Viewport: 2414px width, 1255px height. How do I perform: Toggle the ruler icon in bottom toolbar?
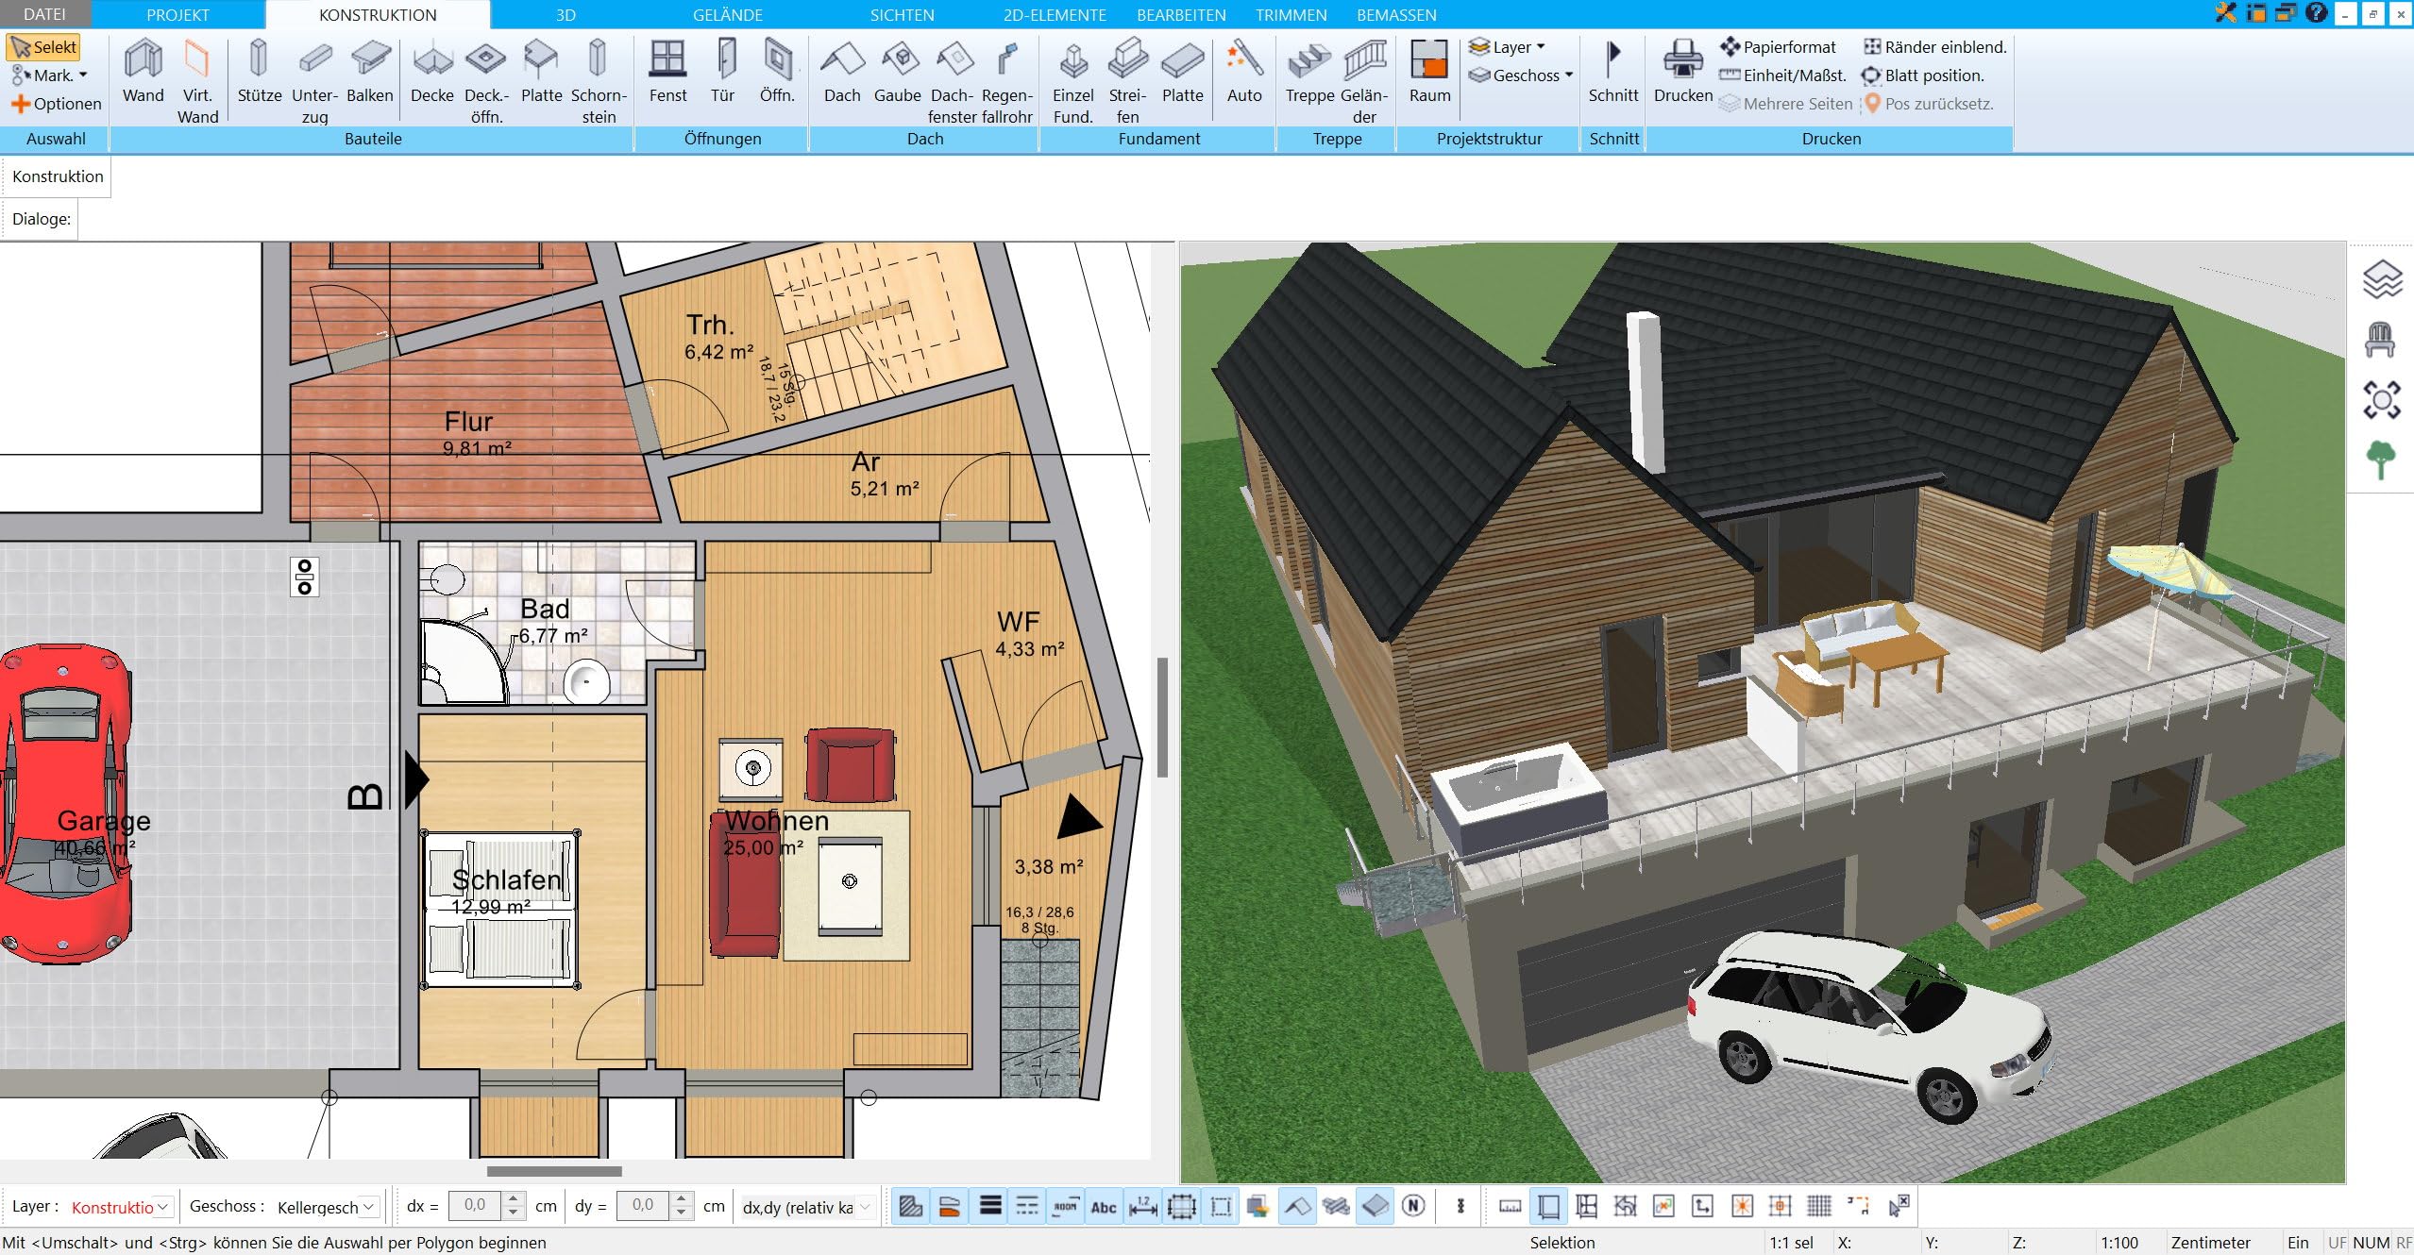coord(1511,1206)
